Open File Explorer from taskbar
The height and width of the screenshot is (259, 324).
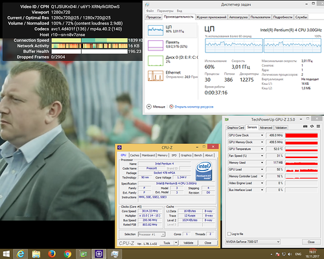36,254
